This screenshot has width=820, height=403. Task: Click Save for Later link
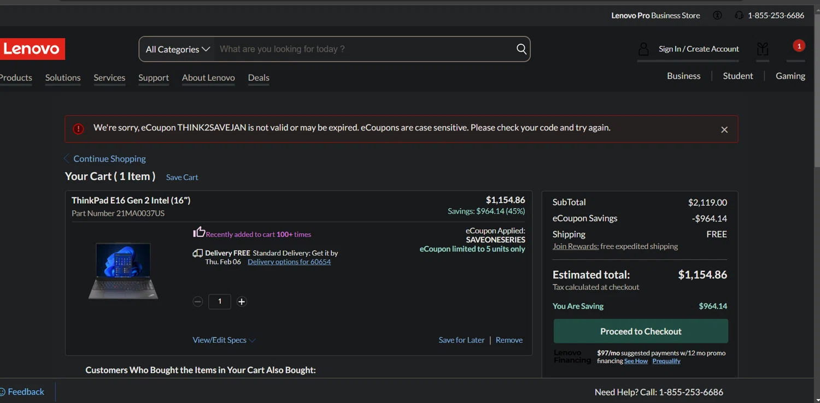461,340
